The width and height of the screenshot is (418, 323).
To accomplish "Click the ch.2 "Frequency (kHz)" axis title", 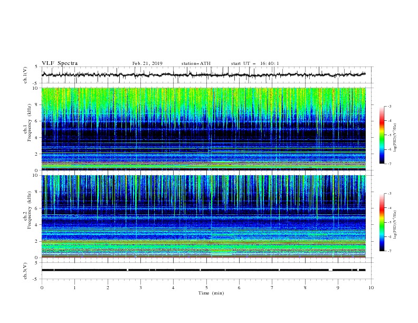I will [x=29, y=210].
